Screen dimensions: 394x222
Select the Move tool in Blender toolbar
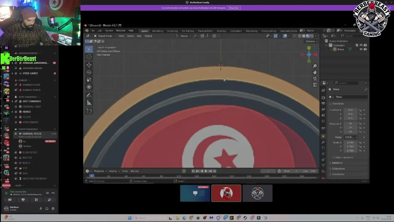89,65
